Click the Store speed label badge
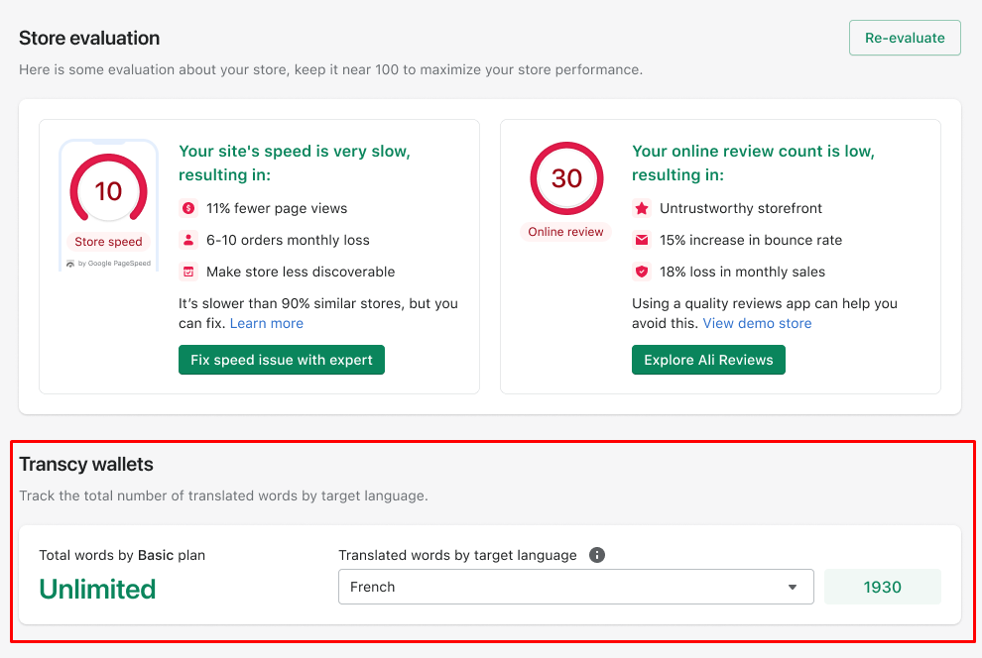The width and height of the screenshot is (982, 658). tap(108, 242)
